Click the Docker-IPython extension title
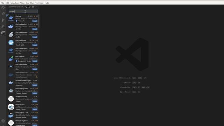This screenshot has height=126, width=224. (x=22, y=121)
